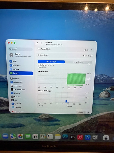This screenshot has height=153, width=114.
Task: Click the Options… button
Action: [x=81, y=112]
